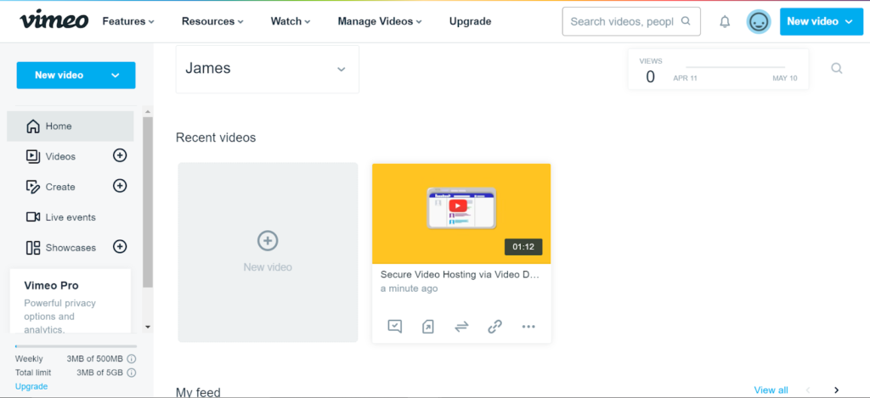Viewport: 870px width, 398px height.
Task: Click the Upgrade link under storage limits
Action: [x=31, y=386]
